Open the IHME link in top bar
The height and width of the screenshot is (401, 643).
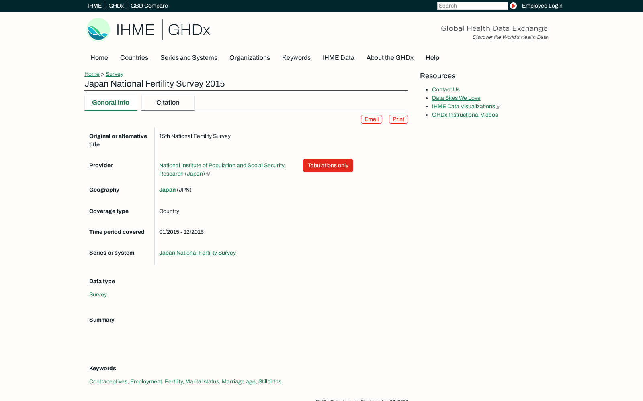pos(94,6)
